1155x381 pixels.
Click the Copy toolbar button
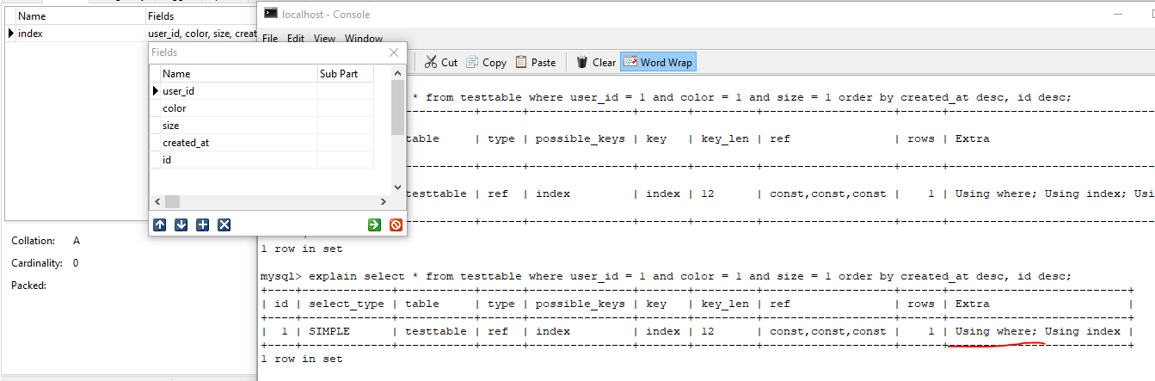tap(487, 62)
